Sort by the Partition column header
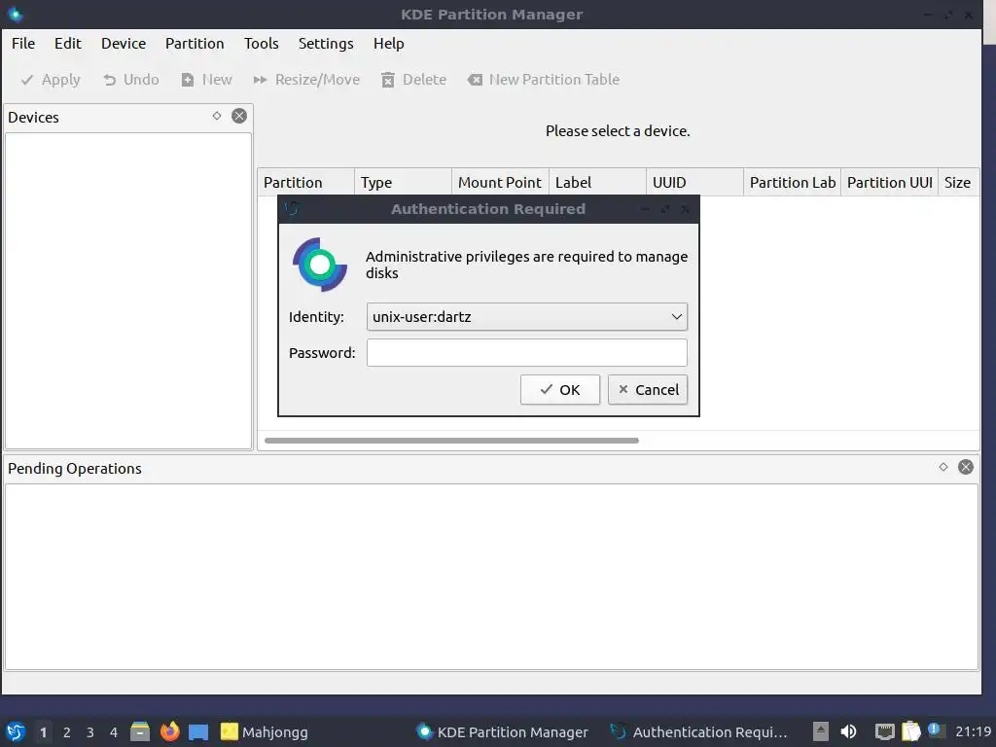 pyautogui.click(x=305, y=182)
